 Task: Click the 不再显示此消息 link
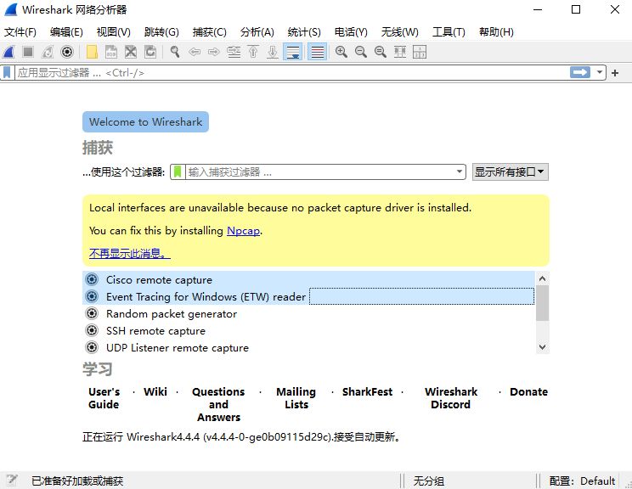129,253
